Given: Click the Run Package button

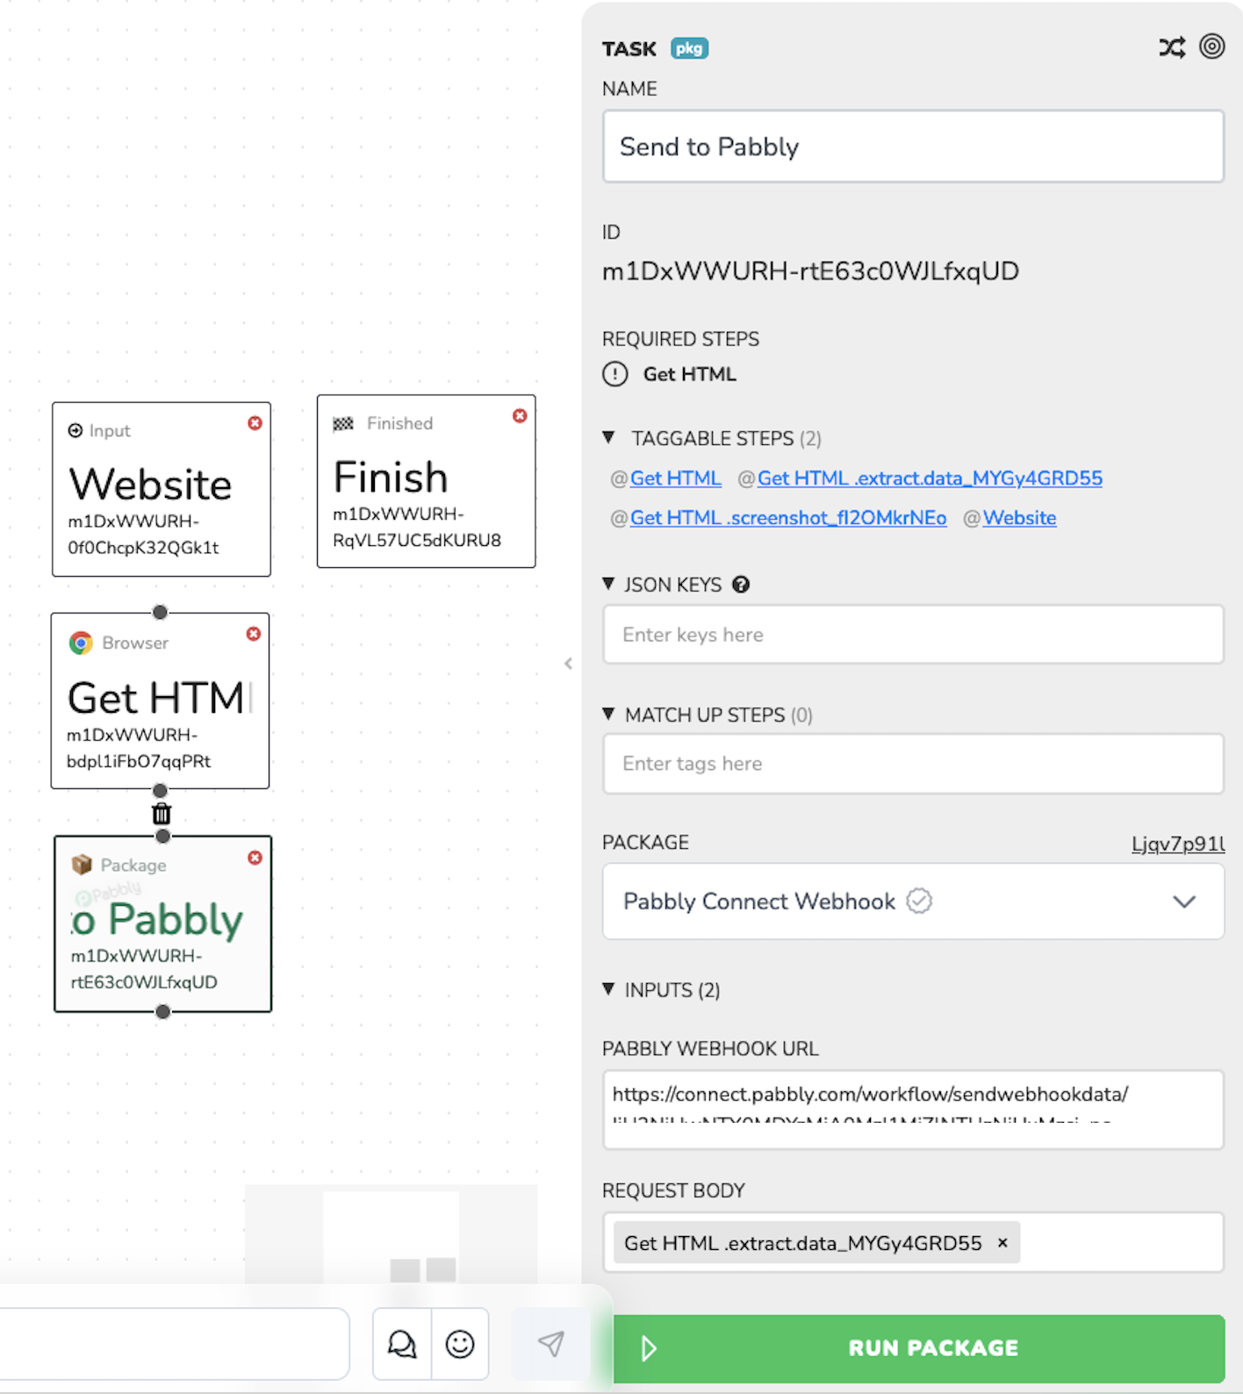Looking at the screenshot, I should coord(919,1348).
